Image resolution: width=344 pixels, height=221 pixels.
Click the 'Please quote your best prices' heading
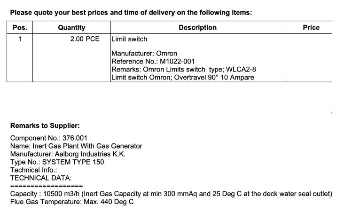[131, 13]
